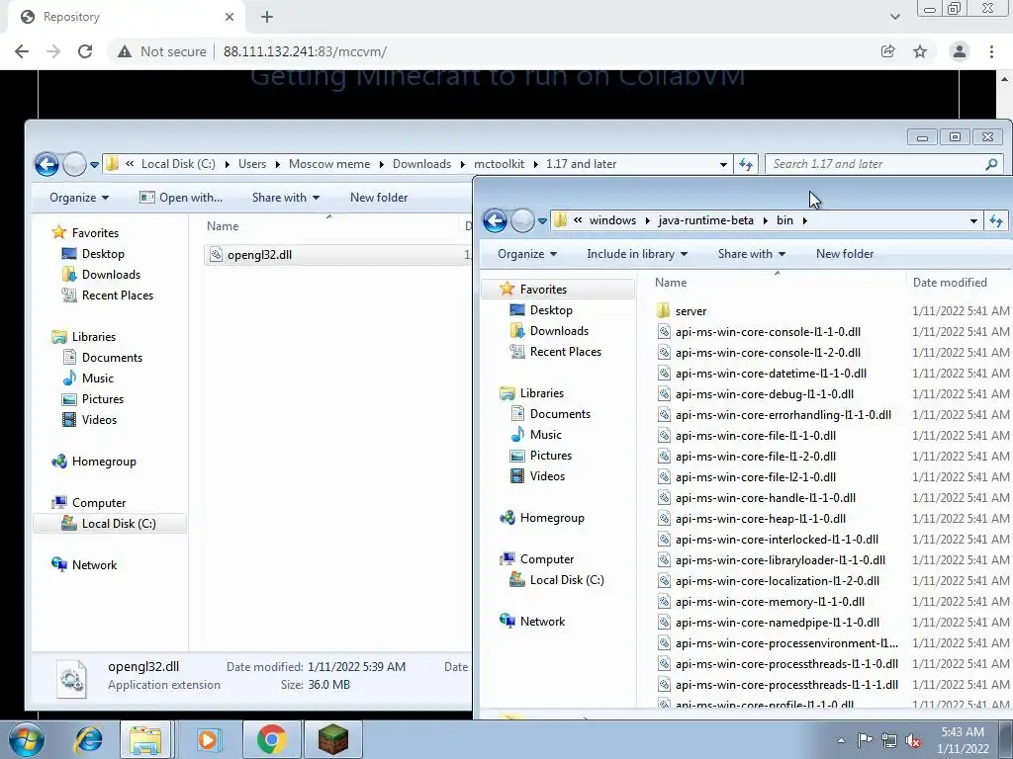Launch Internet Explorer from the taskbar
1013x759 pixels.
pyautogui.click(x=88, y=739)
